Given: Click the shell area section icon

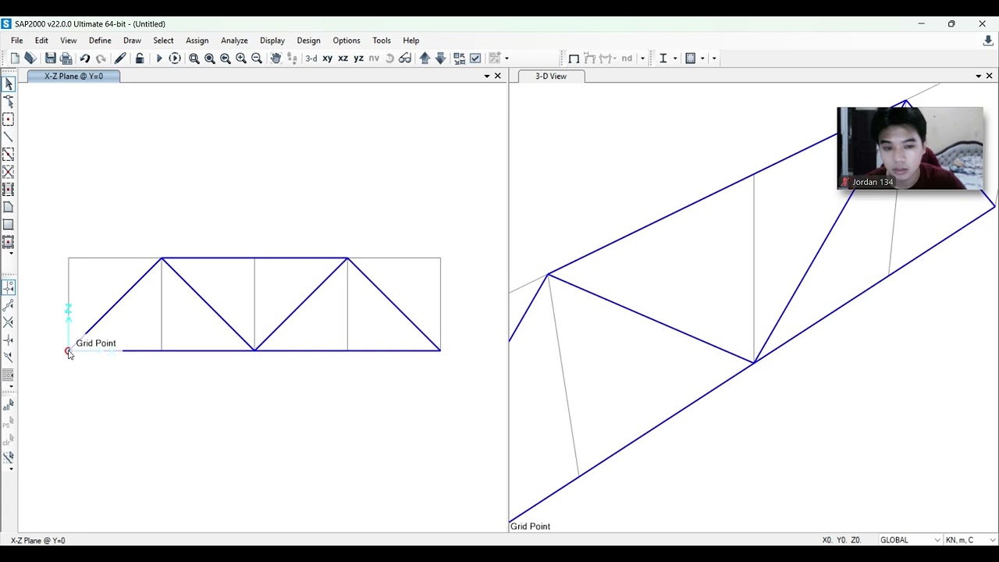Looking at the screenshot, I should (691, 59).
